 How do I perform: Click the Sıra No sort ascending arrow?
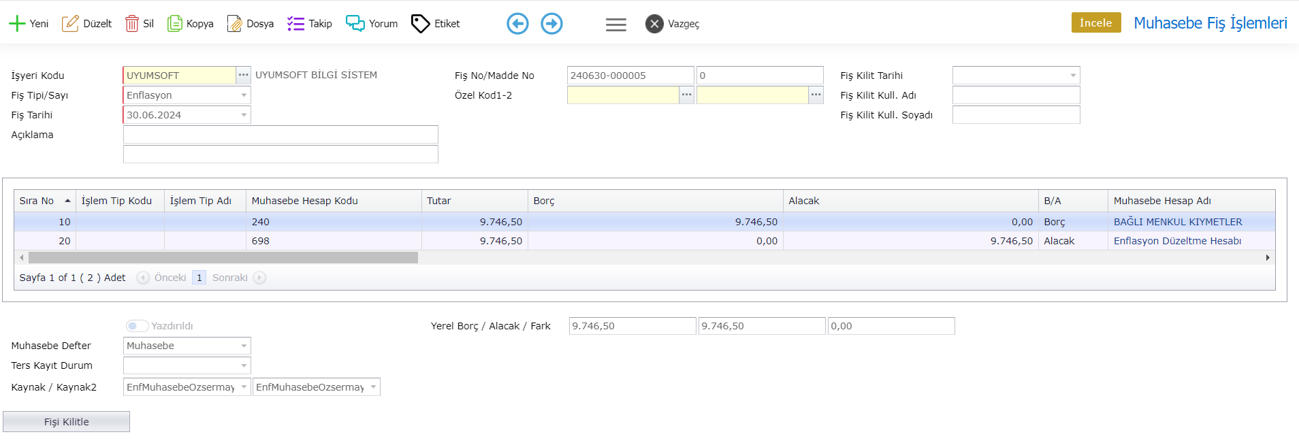tap(67, 201)
